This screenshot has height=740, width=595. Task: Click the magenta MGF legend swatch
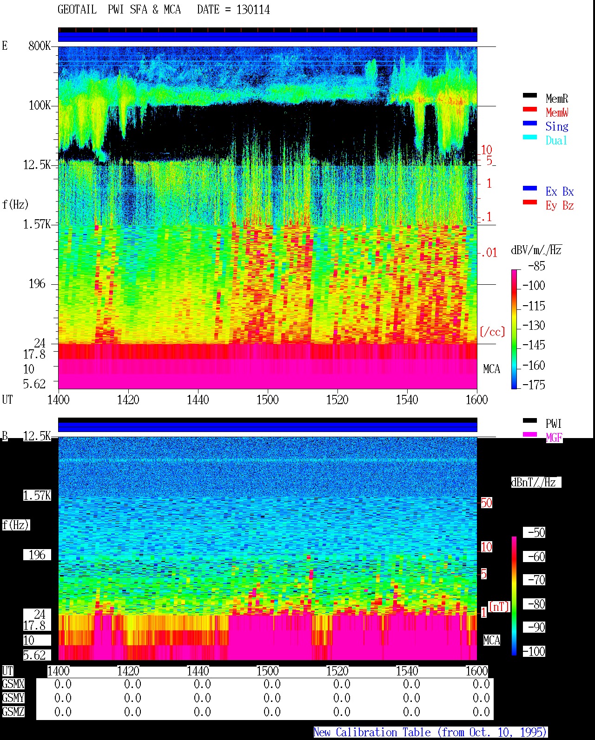(530, 435)
